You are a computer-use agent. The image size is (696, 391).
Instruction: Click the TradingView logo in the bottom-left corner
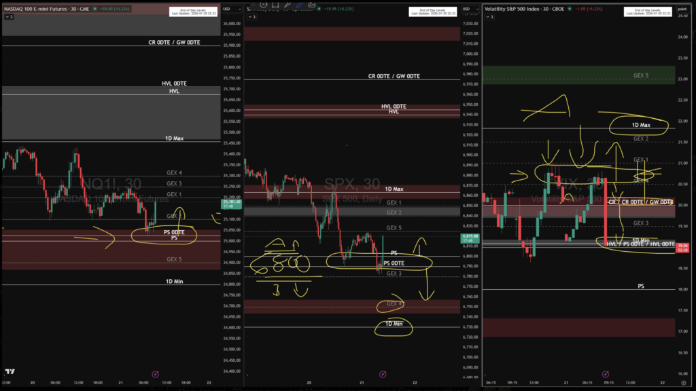pos(10,373)
